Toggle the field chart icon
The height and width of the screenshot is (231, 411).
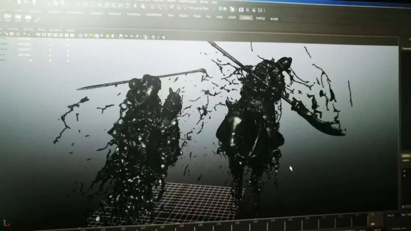pos(61,35)
